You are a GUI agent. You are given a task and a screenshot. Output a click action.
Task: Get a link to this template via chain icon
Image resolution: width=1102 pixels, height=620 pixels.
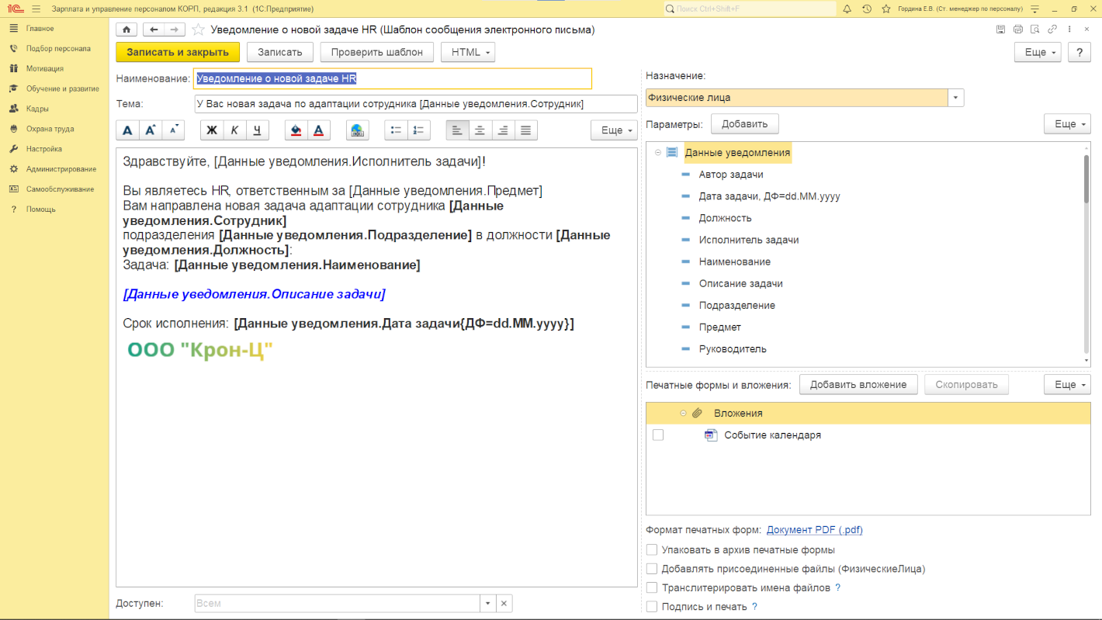tap(1052, 29)
